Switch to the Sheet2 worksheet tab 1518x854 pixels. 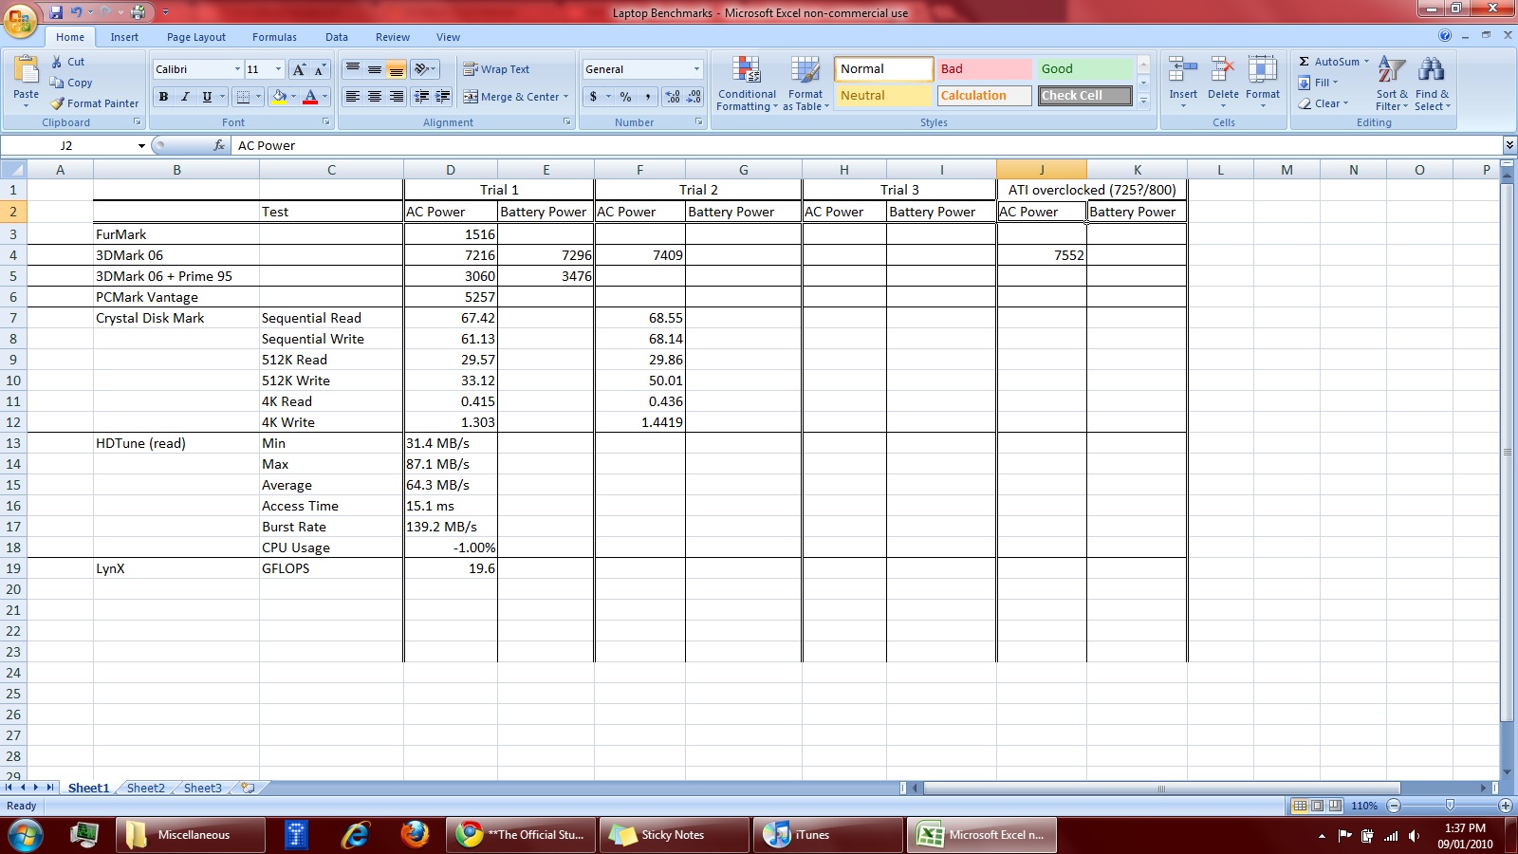point(145,788)
